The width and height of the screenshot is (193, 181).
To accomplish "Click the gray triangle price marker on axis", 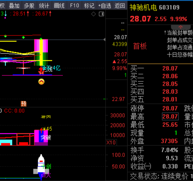I will 104,40.
